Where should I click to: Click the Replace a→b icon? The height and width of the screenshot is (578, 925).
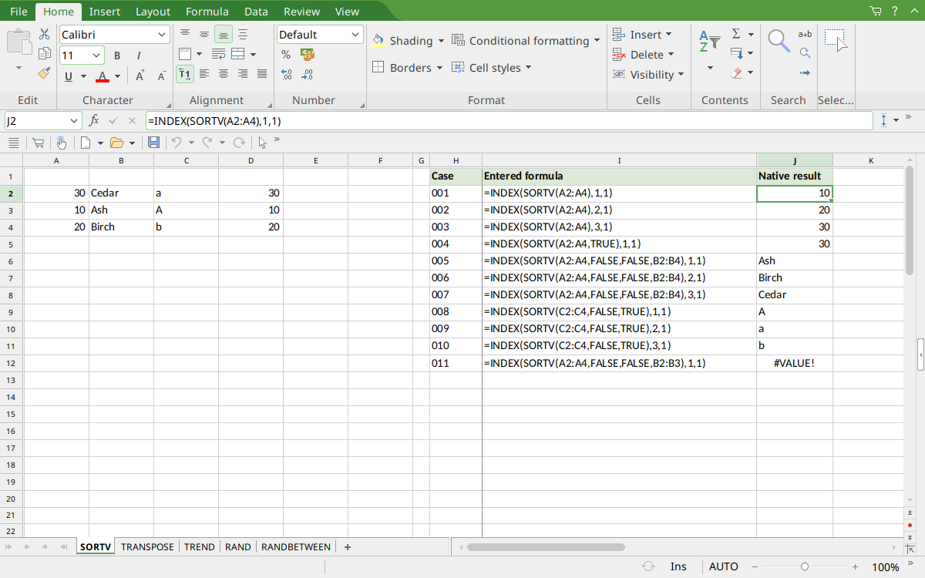coord(805,34)
